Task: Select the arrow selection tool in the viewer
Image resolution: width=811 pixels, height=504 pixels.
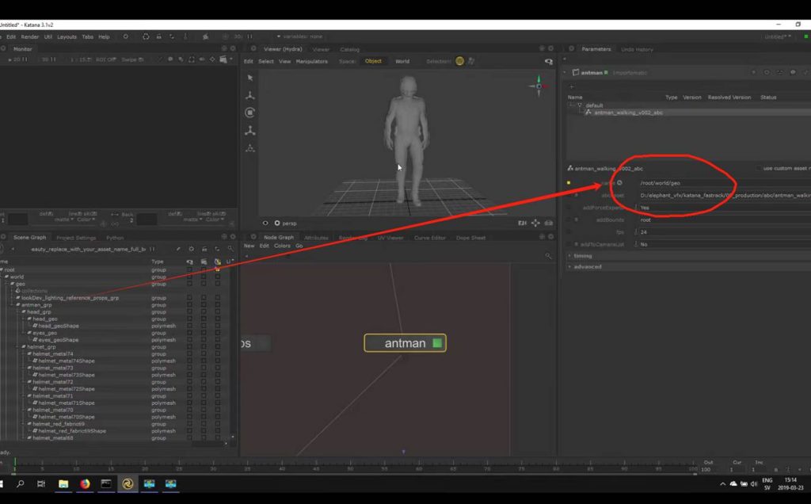Action: click(x=250, y=78)
